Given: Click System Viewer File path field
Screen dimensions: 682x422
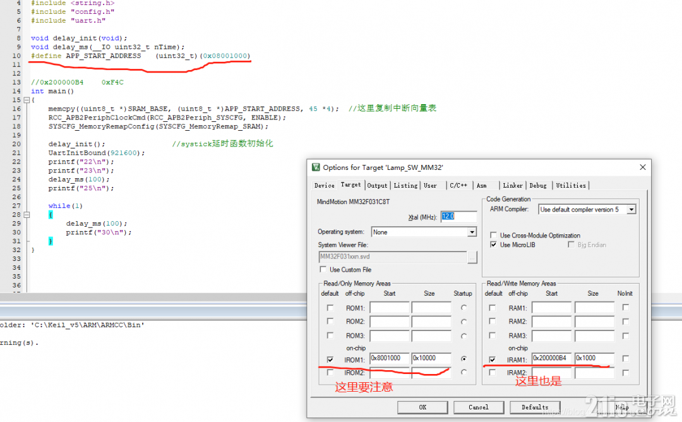Looking at the screenshot, I should coord(393,257).
